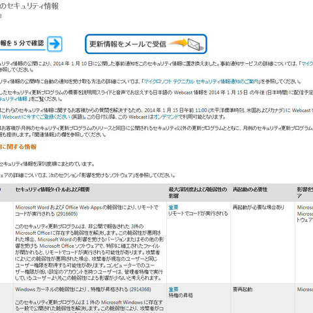Click the orange heading に関する情報
Image resolution: width=313 pixels, height=313 pixels.
click(18, 147)
